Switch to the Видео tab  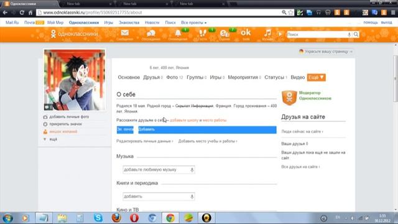[297, 77]
